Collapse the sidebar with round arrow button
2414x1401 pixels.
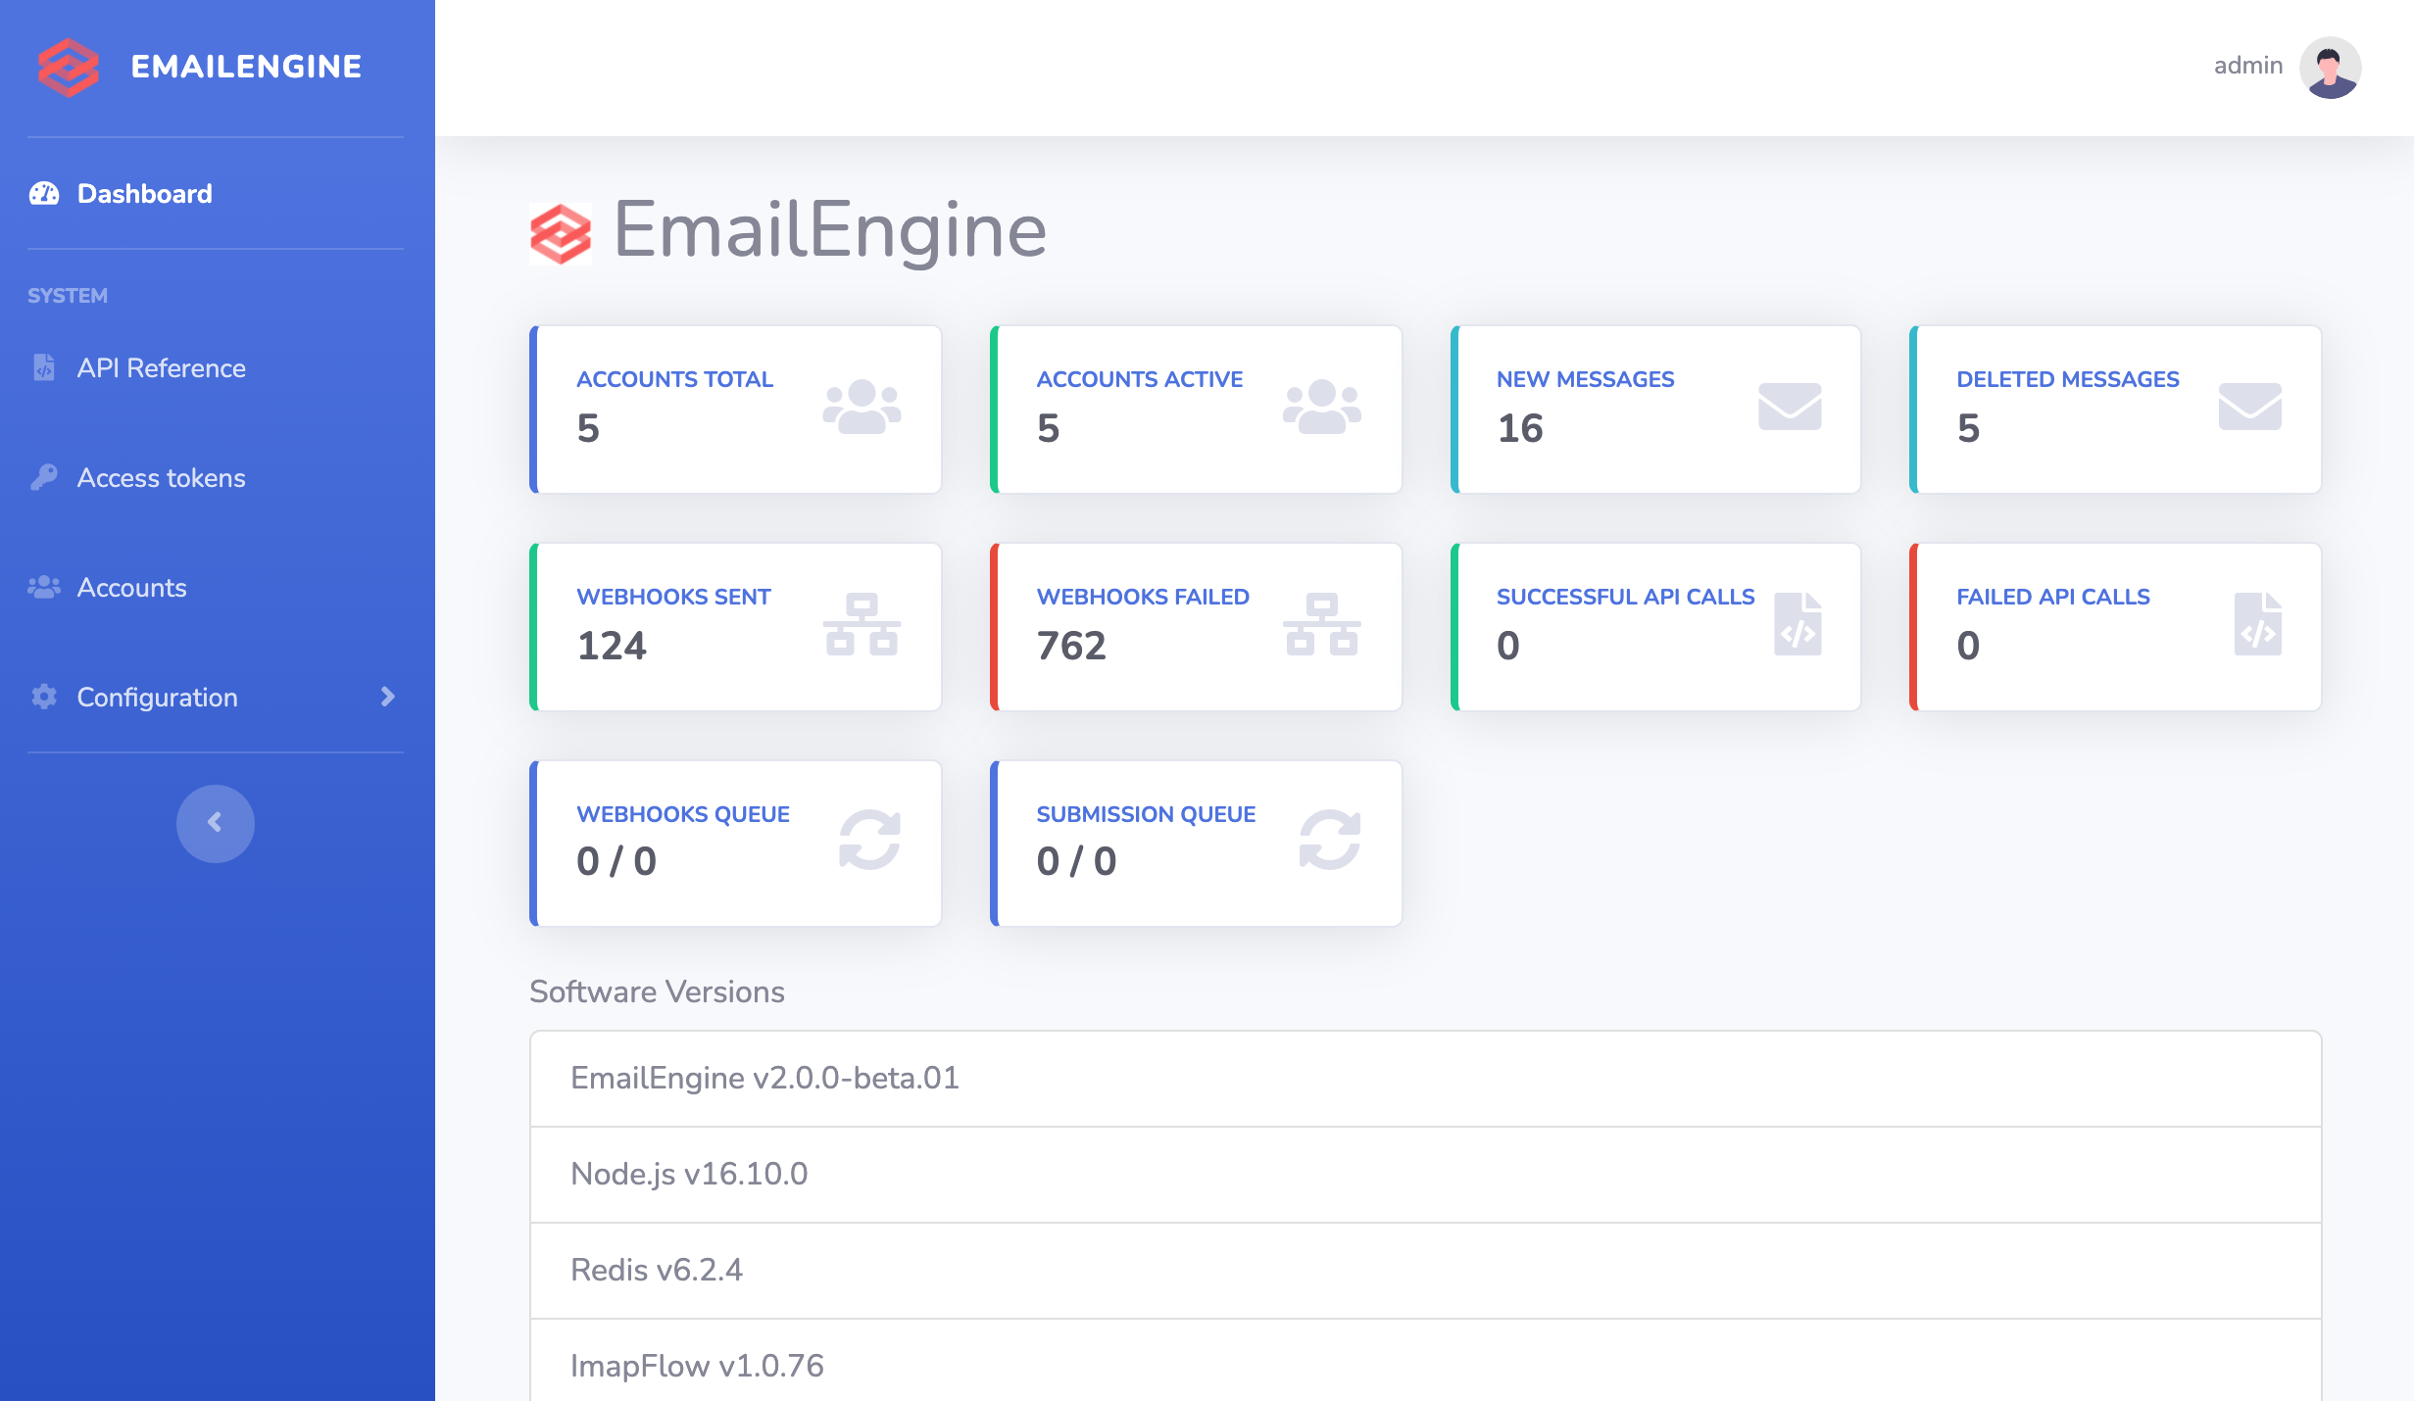215,823
